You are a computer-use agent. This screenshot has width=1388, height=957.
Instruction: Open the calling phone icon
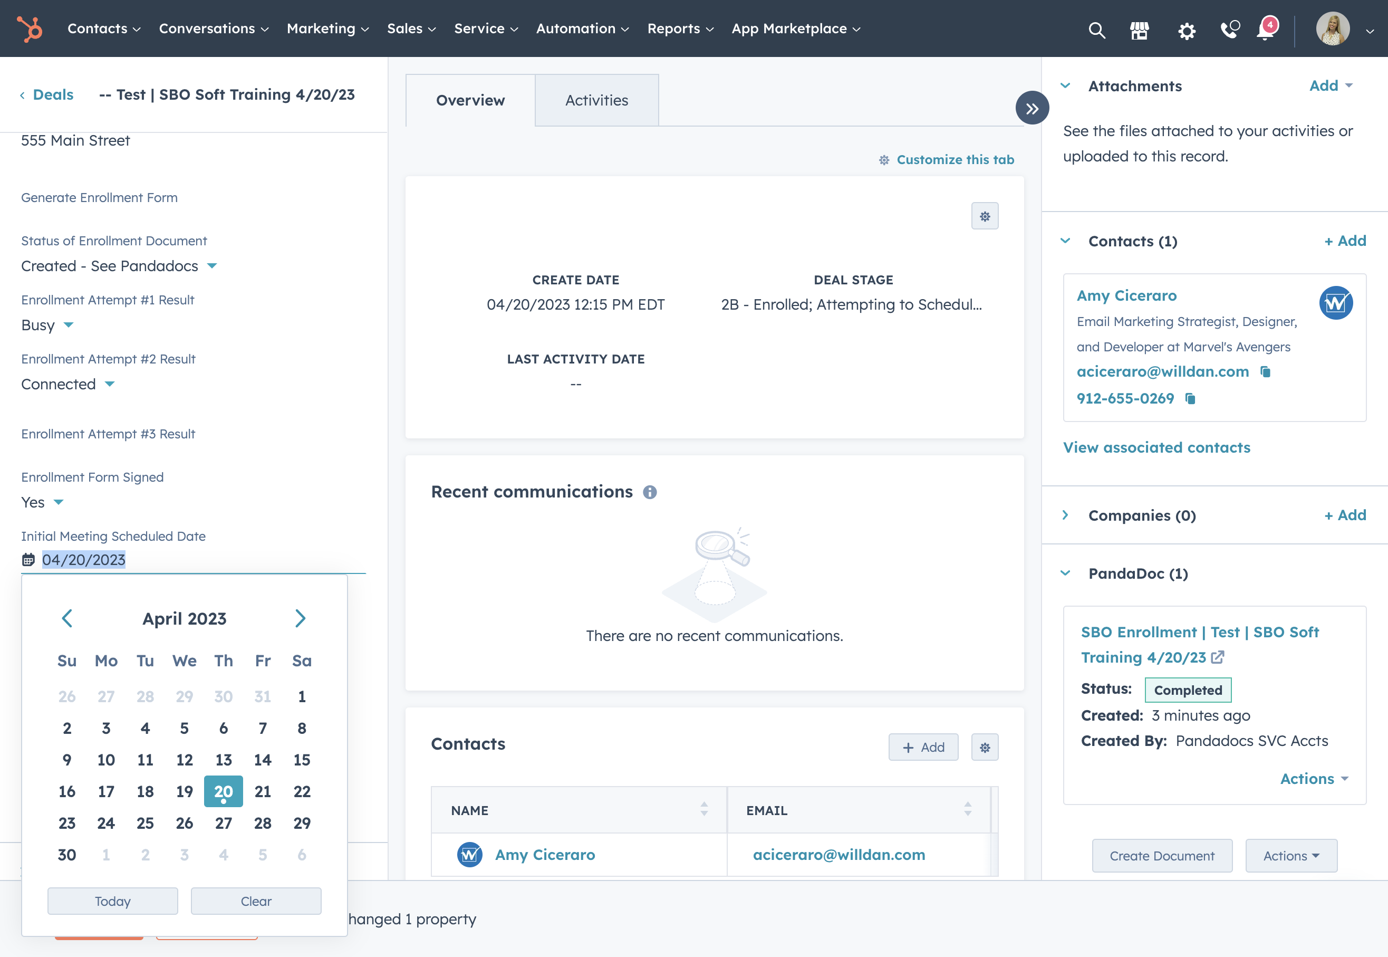pyautogui.click(x=1229, y=30)
